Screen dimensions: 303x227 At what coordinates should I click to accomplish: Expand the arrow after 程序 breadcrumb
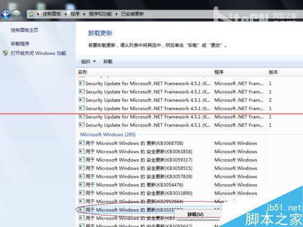click(84, 14)
